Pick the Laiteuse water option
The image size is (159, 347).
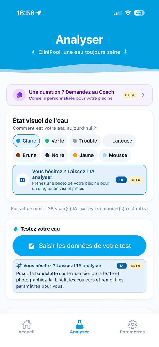(119, 141)
